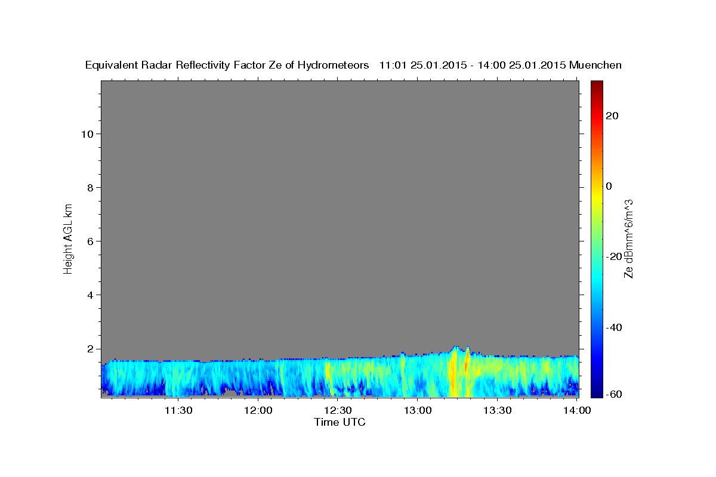Click the station name 'Muenchen'
This screenshot has width=716, height=477.
595,65
